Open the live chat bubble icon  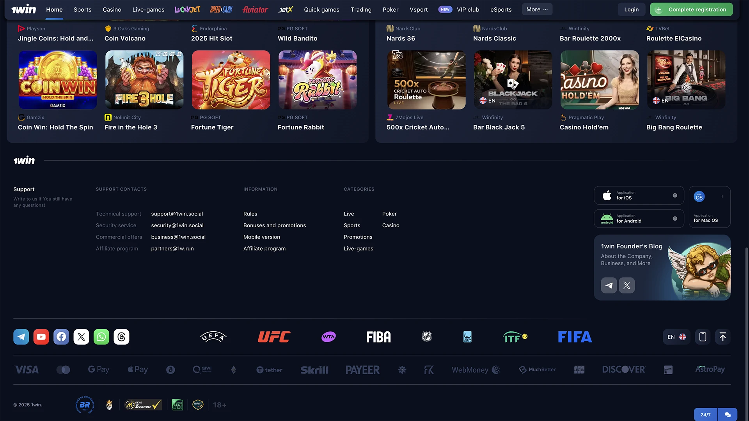click(728, 414)
